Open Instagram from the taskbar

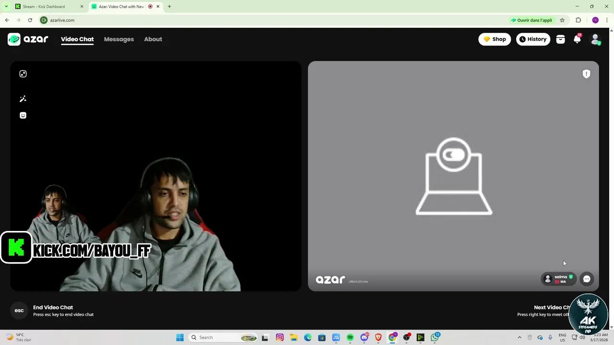[x=280, y=337]
